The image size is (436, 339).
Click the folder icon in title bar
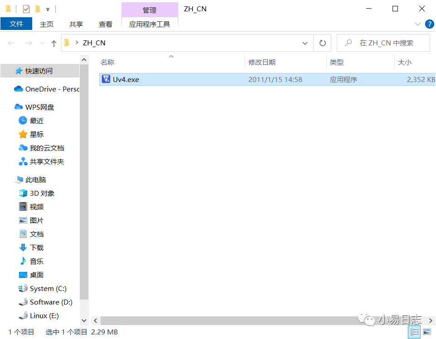[x=8, y=9]
